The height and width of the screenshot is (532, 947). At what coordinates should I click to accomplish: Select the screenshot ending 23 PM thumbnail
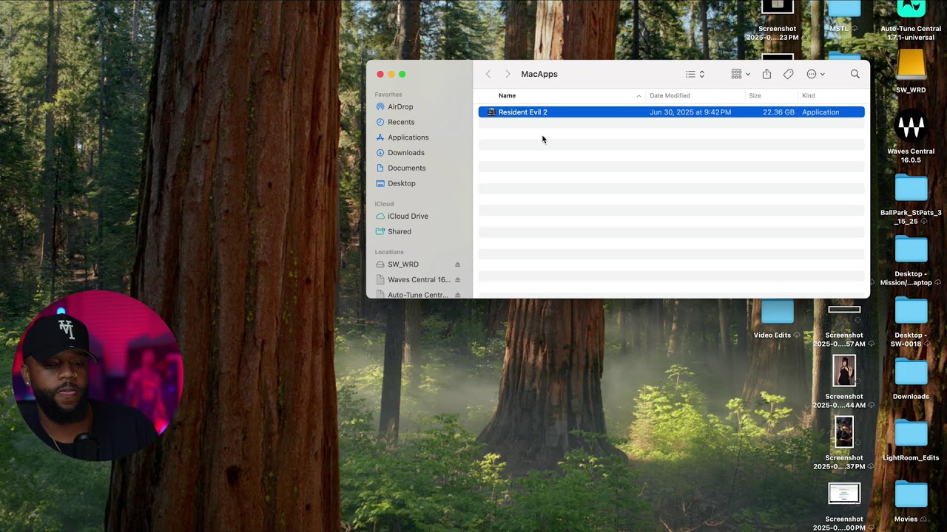click(777, 7)
